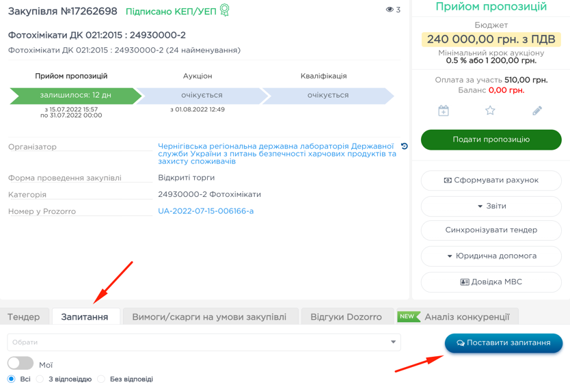This screenshot has height=391, width=570.
Task: Open 'Вимоги/скарги на умови закупівлі' tab
Action: click(209, 317)
